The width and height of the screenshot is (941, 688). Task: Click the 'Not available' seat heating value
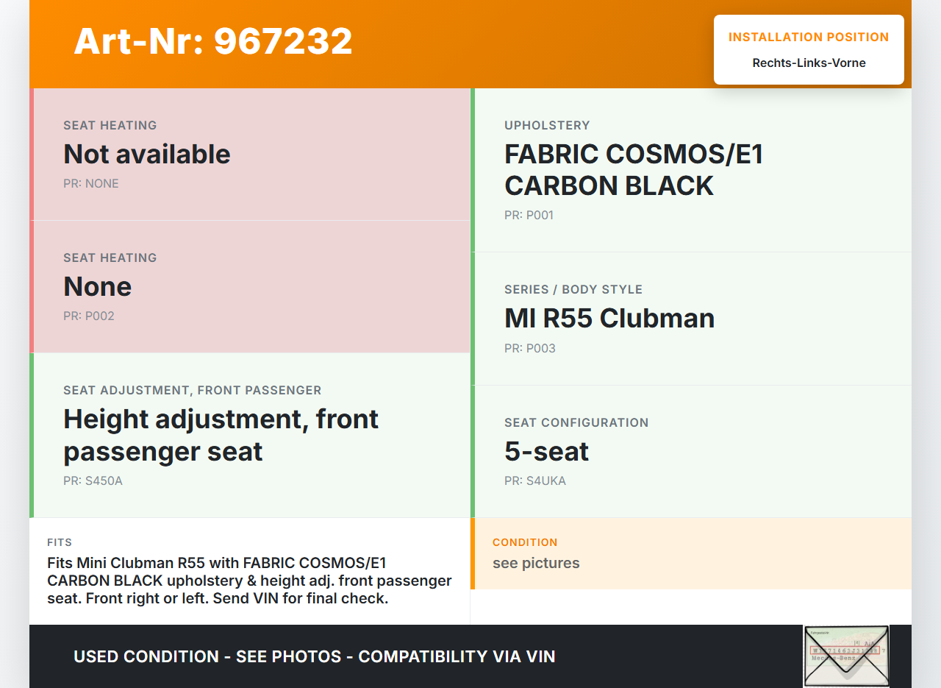[x=147, y=155]
